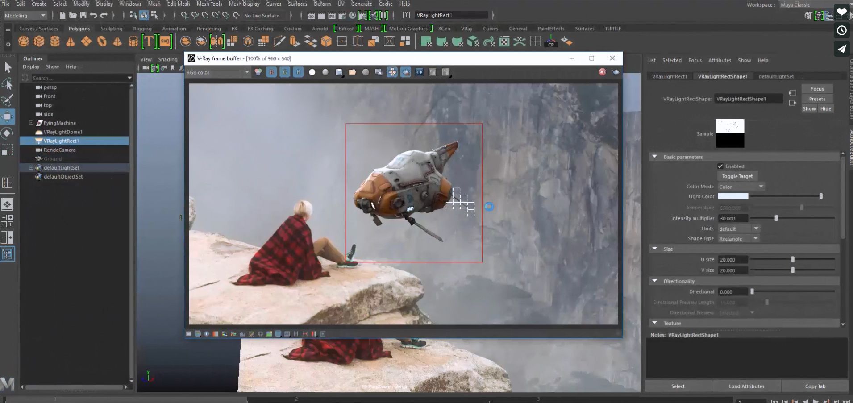Toggle the blue channel in the frame buffer

click(298, 72)
